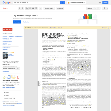Image resolution: width=111 pixels, height=111 pixels.
Task: Click the search-in-book input field
Action: [x=9, y=68]
